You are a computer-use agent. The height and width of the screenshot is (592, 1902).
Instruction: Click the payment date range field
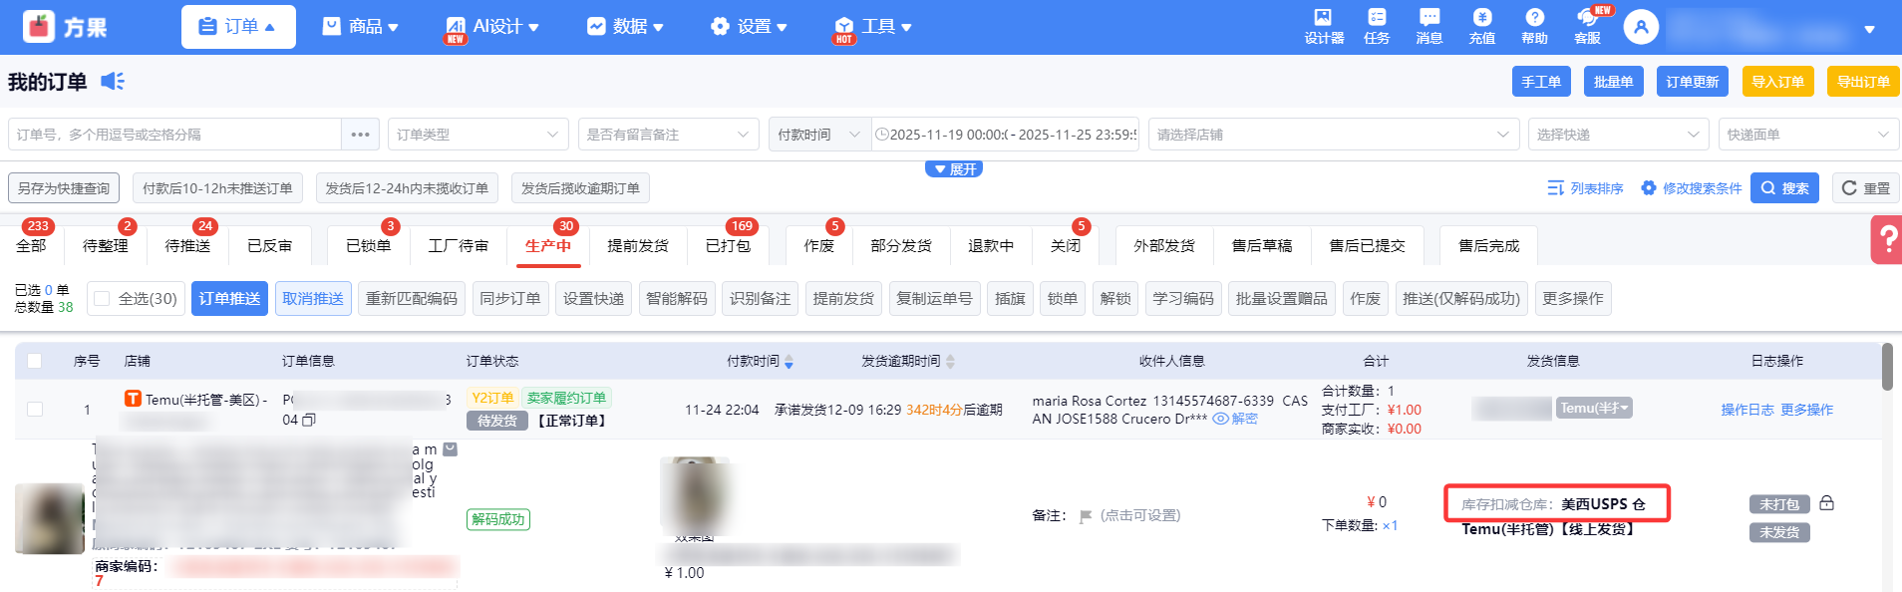pyautogui.click(x=1005, y=135)
